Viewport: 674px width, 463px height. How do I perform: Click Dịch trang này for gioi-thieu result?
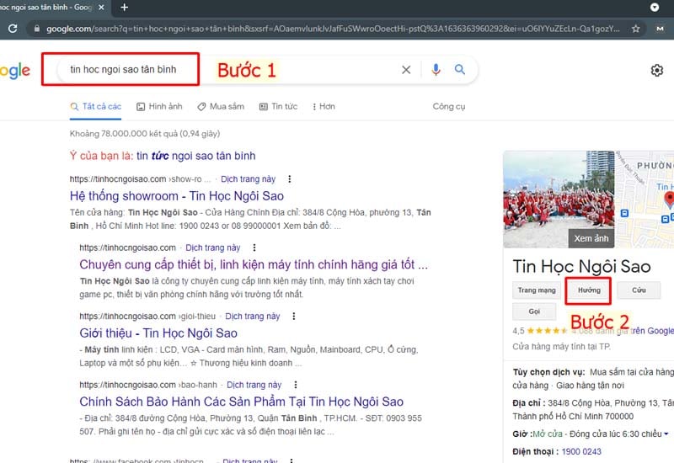(x=252, y=317)
